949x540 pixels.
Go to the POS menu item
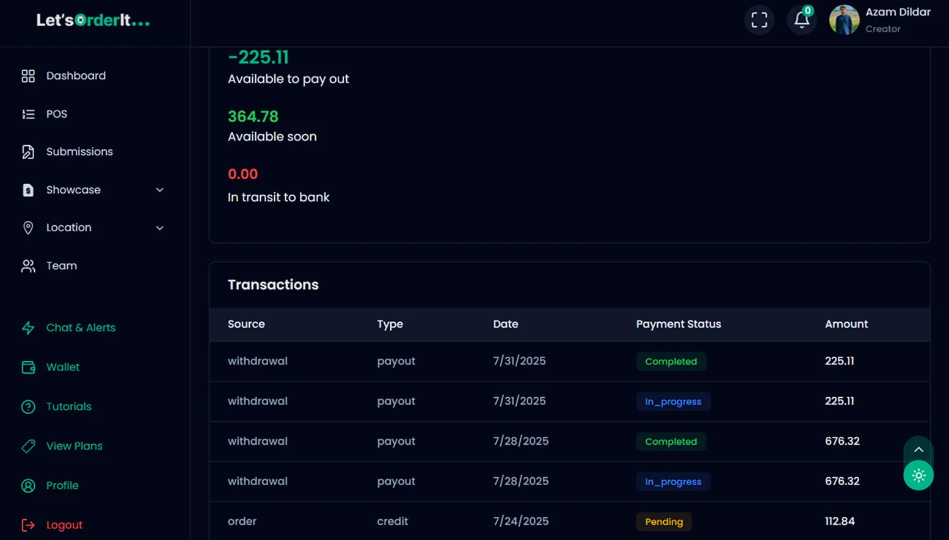pos(57,114)
